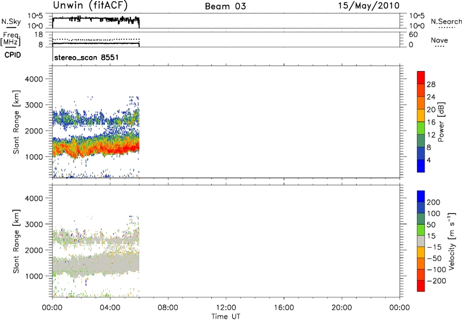
Task: Click the 'N.Sky' legend label
Action: point(11,21)
